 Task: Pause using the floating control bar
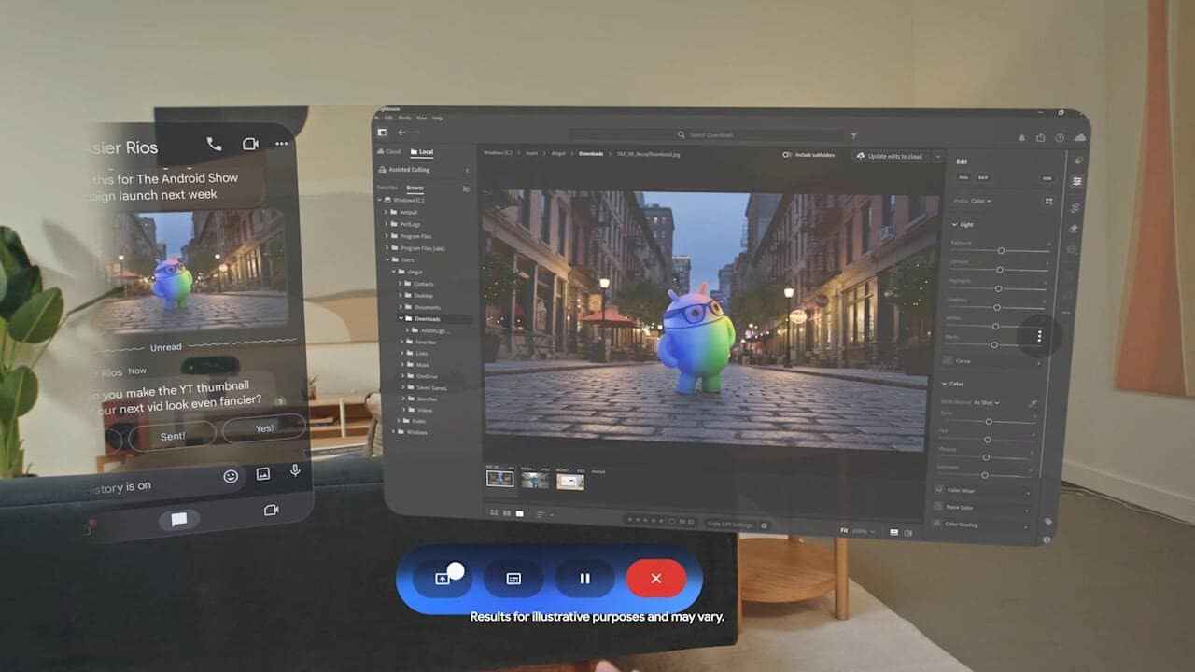tap(584, 579)
